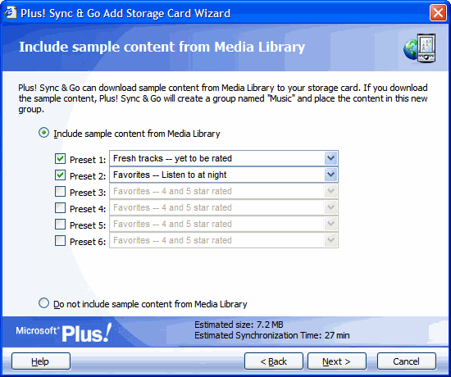
Task: Click the Preset 6 dropdown arrow
Action: pyautogui.click(x=330, y=240)
